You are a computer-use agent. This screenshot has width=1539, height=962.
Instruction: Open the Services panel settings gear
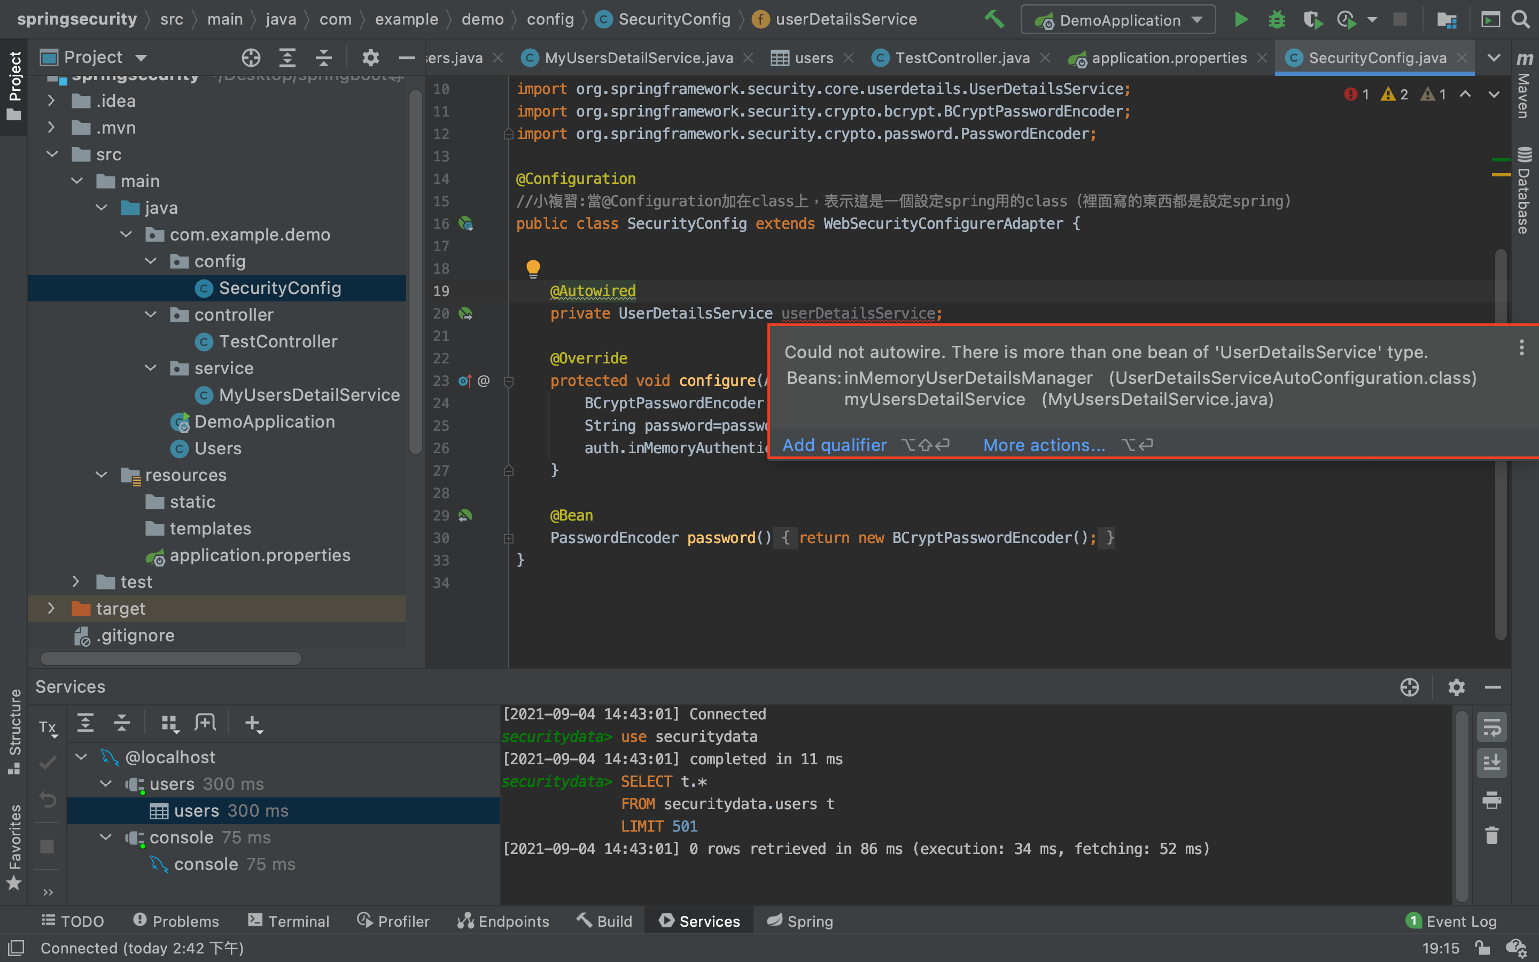[1456, 687]
